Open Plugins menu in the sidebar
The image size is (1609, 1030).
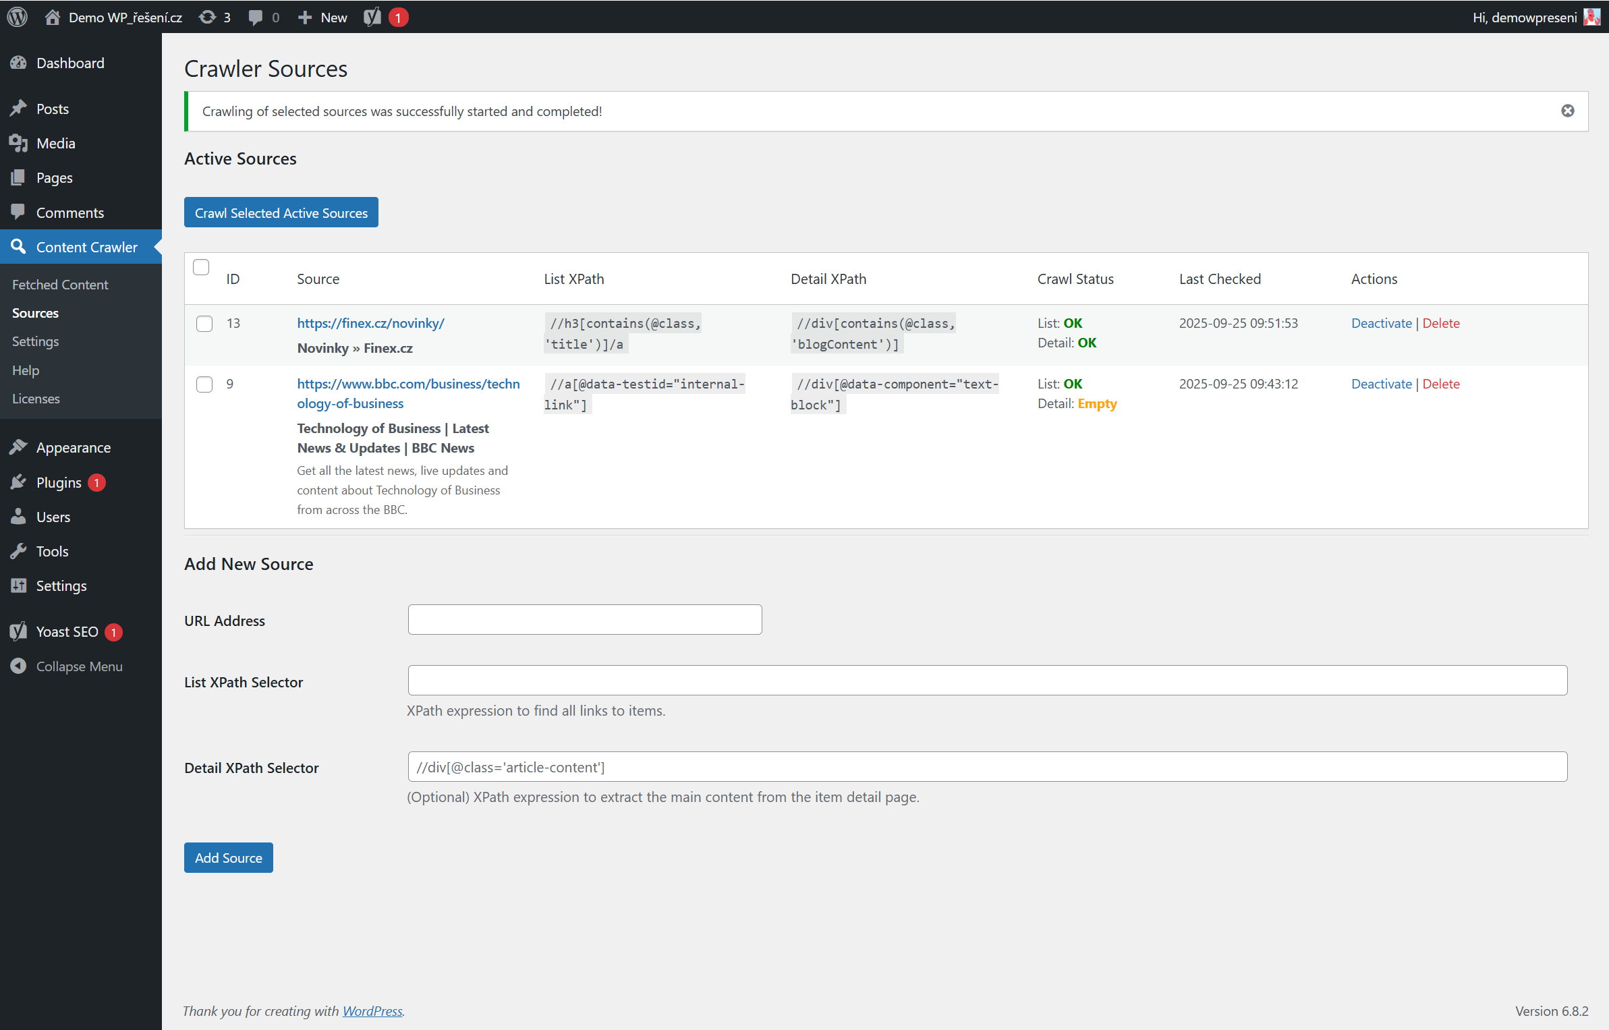59,482
